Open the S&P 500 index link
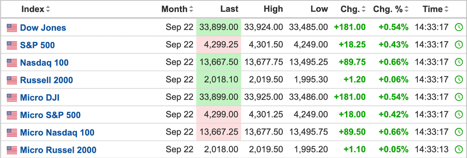This screenshot has height=158, width=467. pos(37,45)
